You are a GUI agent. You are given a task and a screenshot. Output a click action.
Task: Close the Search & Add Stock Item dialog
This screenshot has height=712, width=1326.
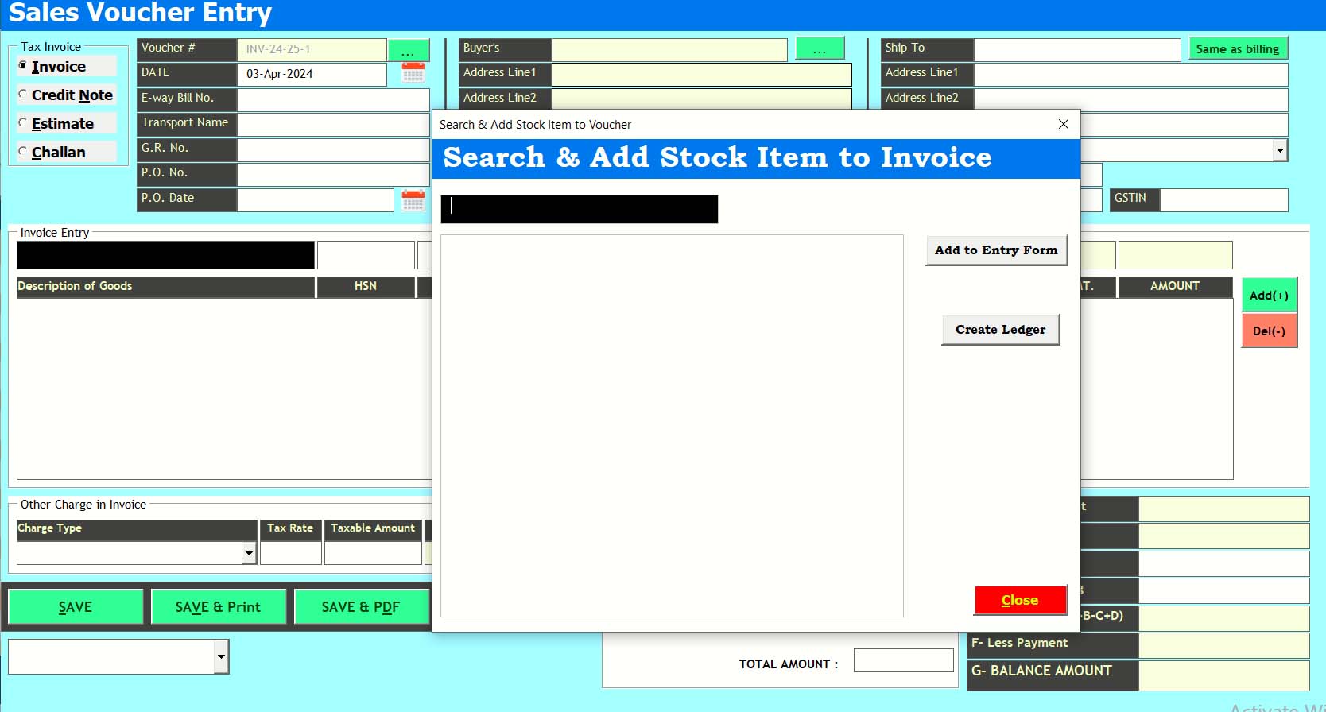point(1063,124)
